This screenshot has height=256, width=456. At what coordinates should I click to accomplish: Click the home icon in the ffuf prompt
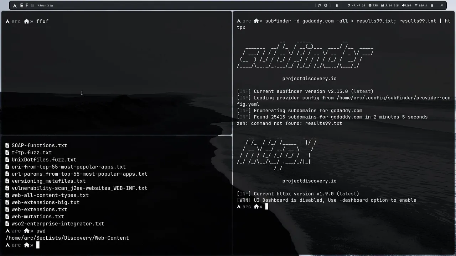[x=26, y=21]
